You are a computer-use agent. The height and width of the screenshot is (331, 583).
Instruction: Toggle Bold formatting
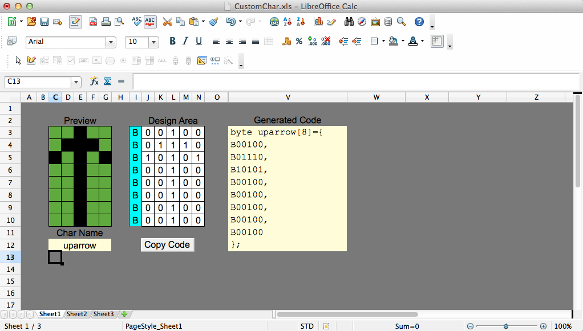click(x=172, y=42)
